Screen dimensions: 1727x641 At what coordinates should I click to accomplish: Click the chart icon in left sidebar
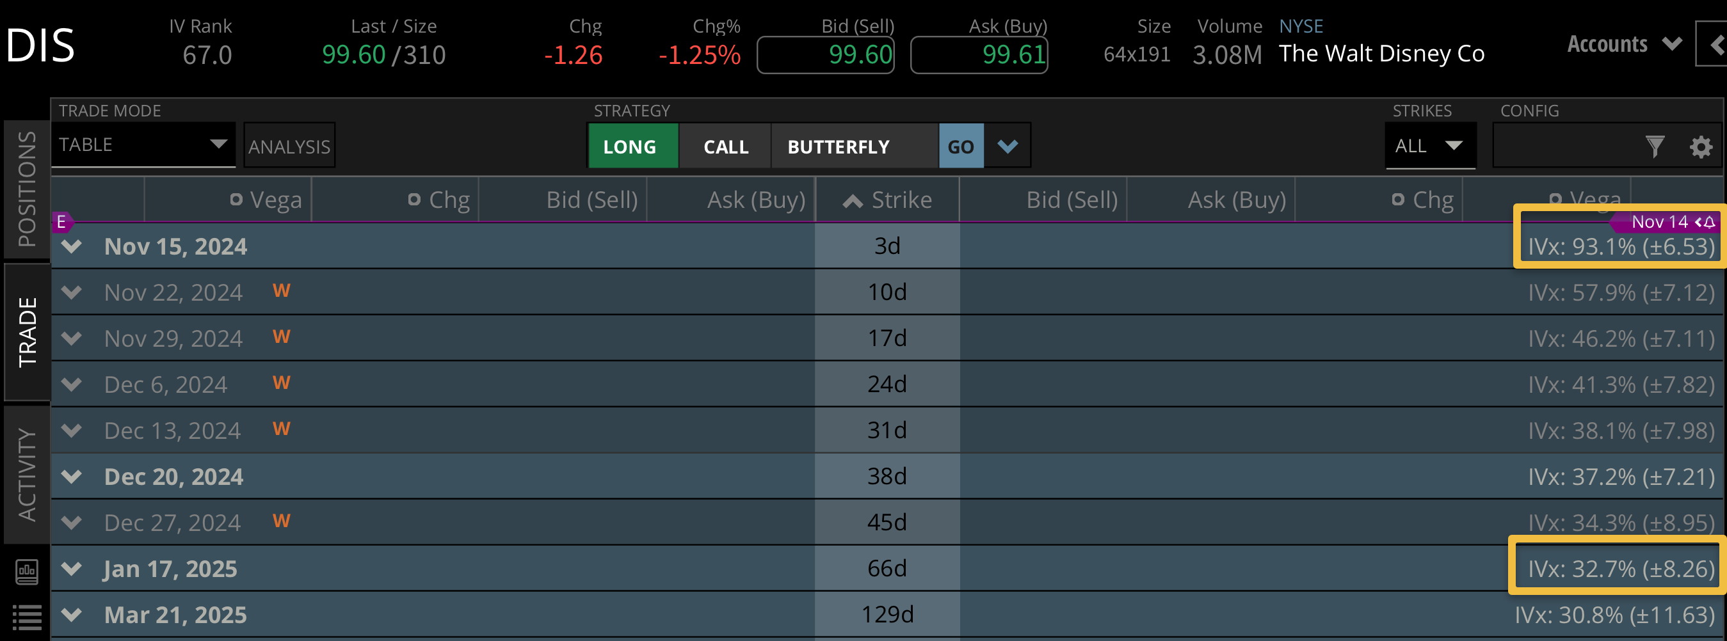27,571
